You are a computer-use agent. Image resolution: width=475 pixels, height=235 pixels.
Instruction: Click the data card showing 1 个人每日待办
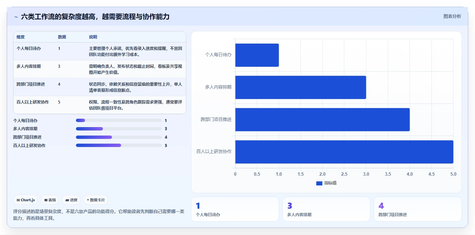tap(235, 209)
